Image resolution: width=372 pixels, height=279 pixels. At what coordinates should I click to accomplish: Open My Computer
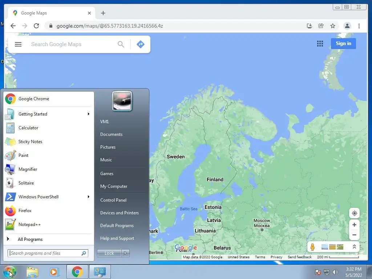pyautogui.click(x=114, y=186)
